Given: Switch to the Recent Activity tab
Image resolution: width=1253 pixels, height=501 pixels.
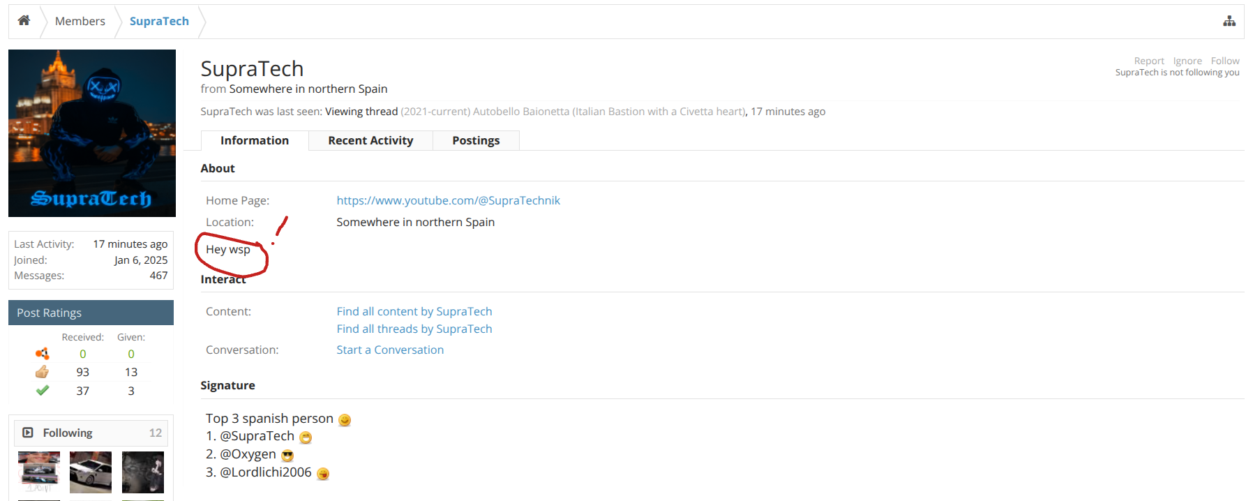Looking at the screenshot, I should click(370, 140).
